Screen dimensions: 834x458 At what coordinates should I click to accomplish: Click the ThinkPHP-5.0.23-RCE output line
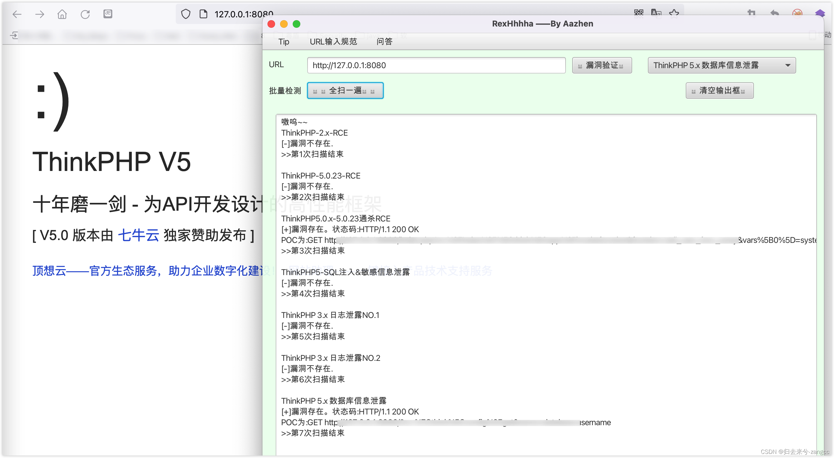pos(320,176)
